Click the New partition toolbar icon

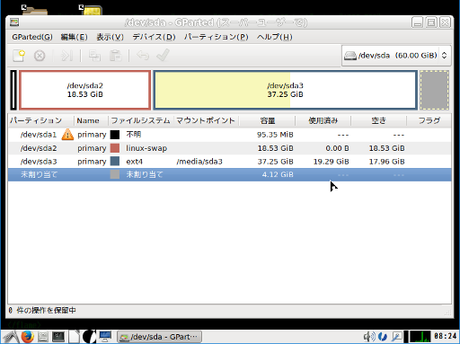[x=19, y=56]
